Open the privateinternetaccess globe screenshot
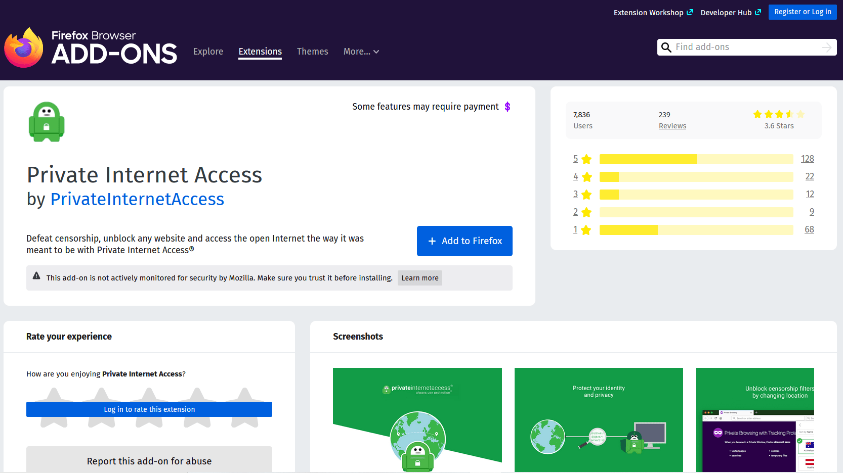The image size is (843, 473). (x=417, y=420)
